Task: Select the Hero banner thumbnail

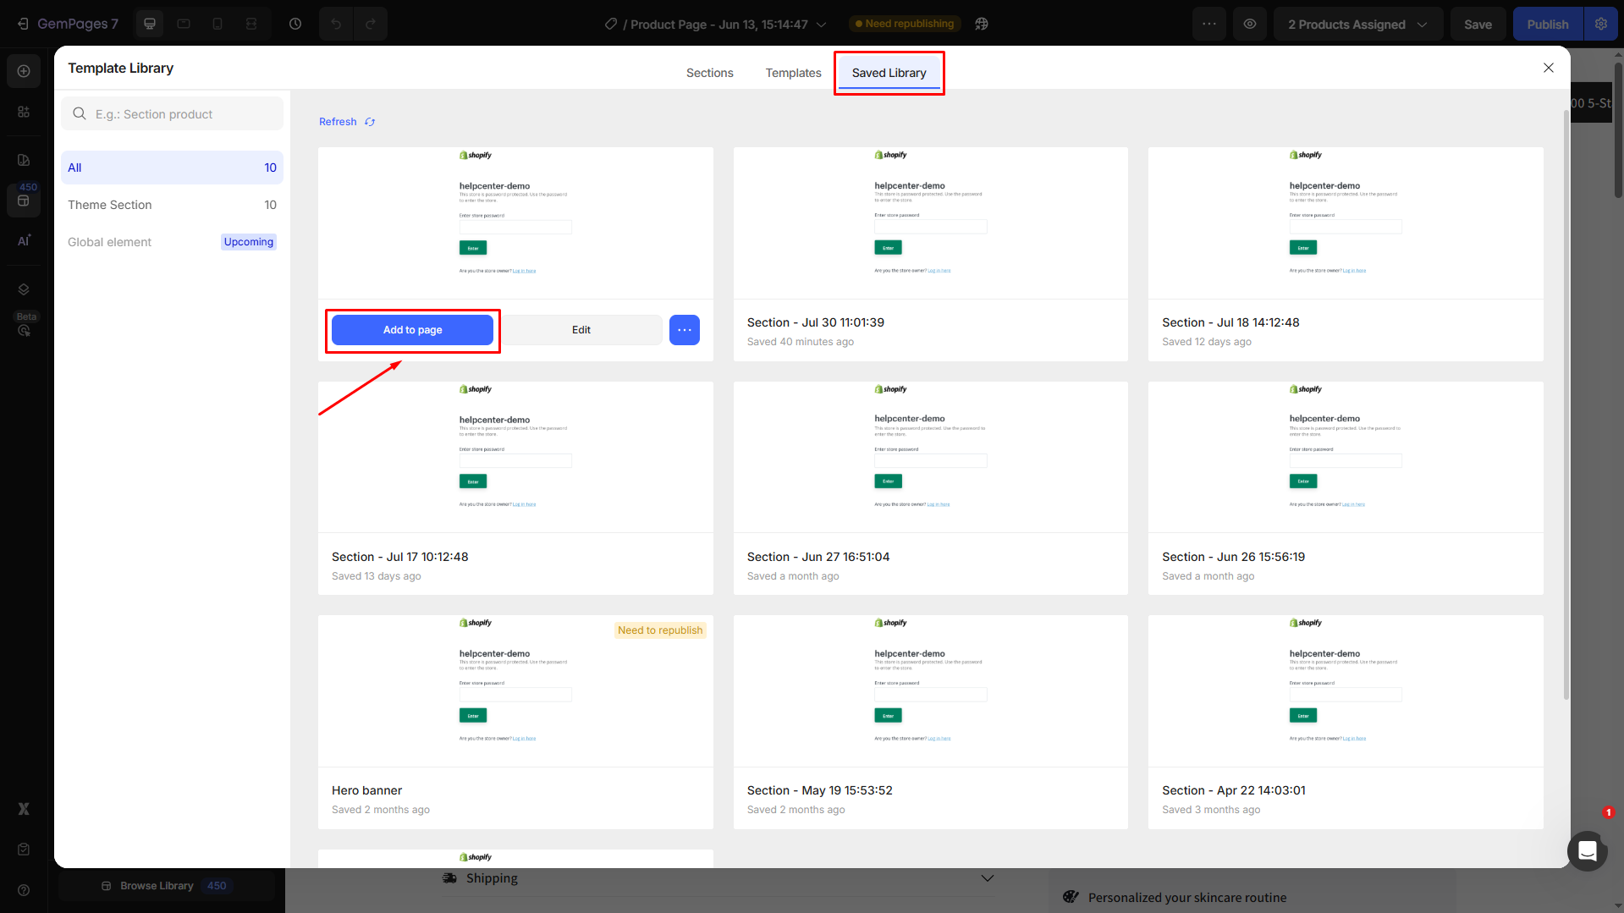Action: (515, 690)
